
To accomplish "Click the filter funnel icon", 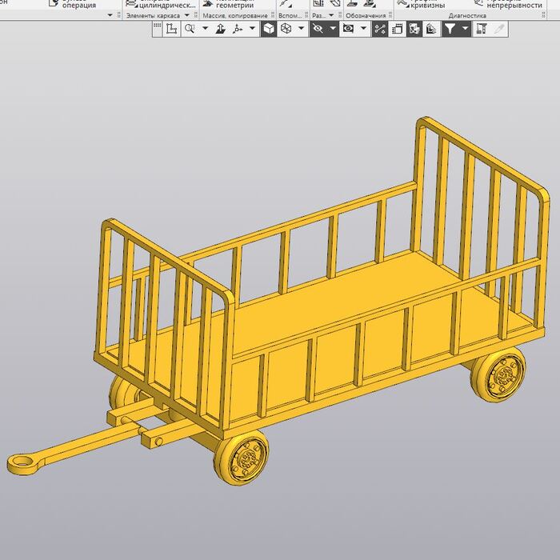I will pyautogui.click(x=450, y=29).
